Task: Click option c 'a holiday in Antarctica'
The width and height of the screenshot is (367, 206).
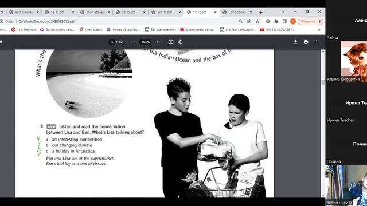Action: [73, 151]
